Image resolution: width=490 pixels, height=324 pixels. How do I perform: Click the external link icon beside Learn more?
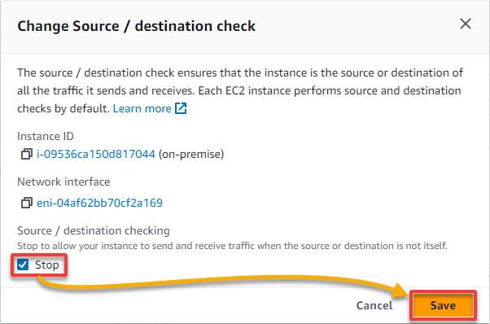[181, 108]
